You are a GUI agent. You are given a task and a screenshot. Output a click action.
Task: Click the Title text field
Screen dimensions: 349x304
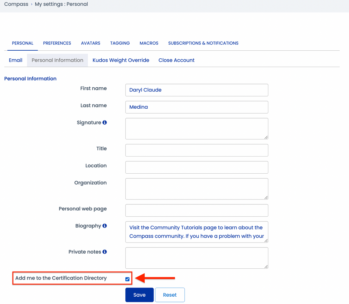[197, 150]
